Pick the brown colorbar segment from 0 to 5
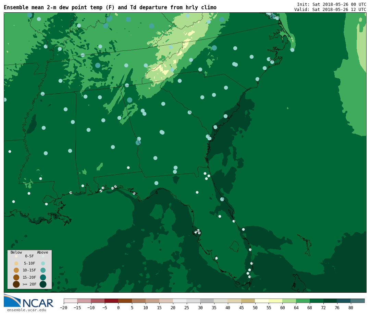 (125, 301)
